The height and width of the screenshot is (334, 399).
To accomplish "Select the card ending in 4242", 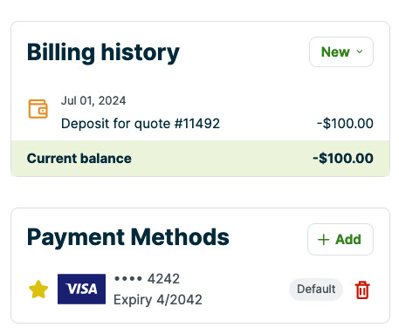I will [147, 279].
